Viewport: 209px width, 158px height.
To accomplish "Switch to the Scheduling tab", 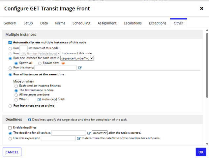I will [81, 23].
